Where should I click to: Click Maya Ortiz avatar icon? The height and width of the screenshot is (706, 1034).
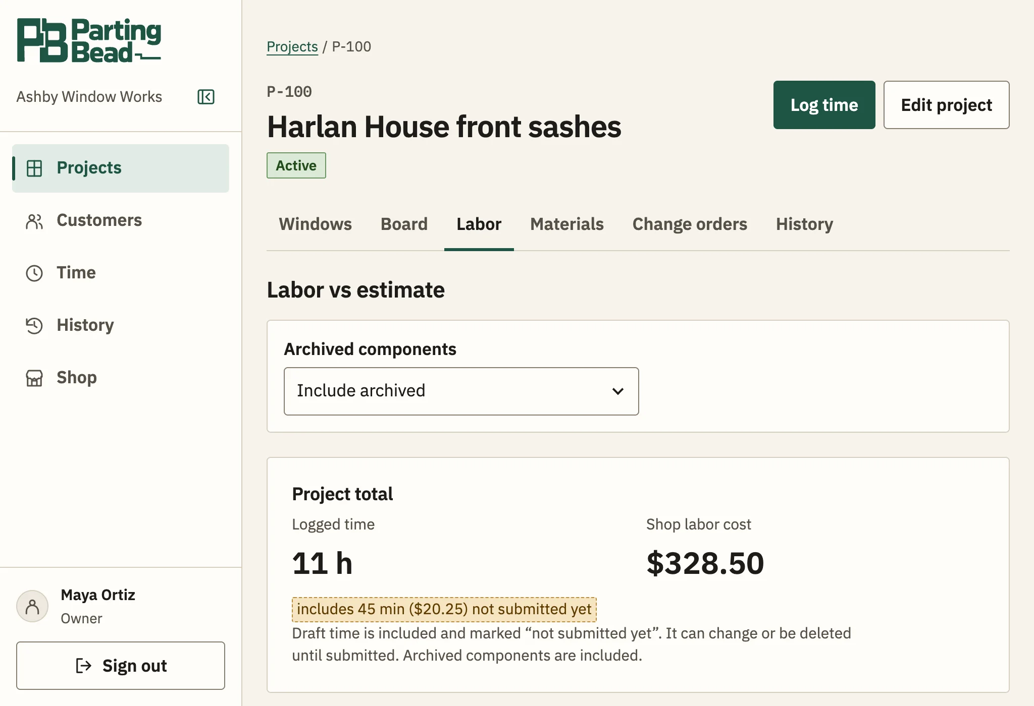[32, 606]
